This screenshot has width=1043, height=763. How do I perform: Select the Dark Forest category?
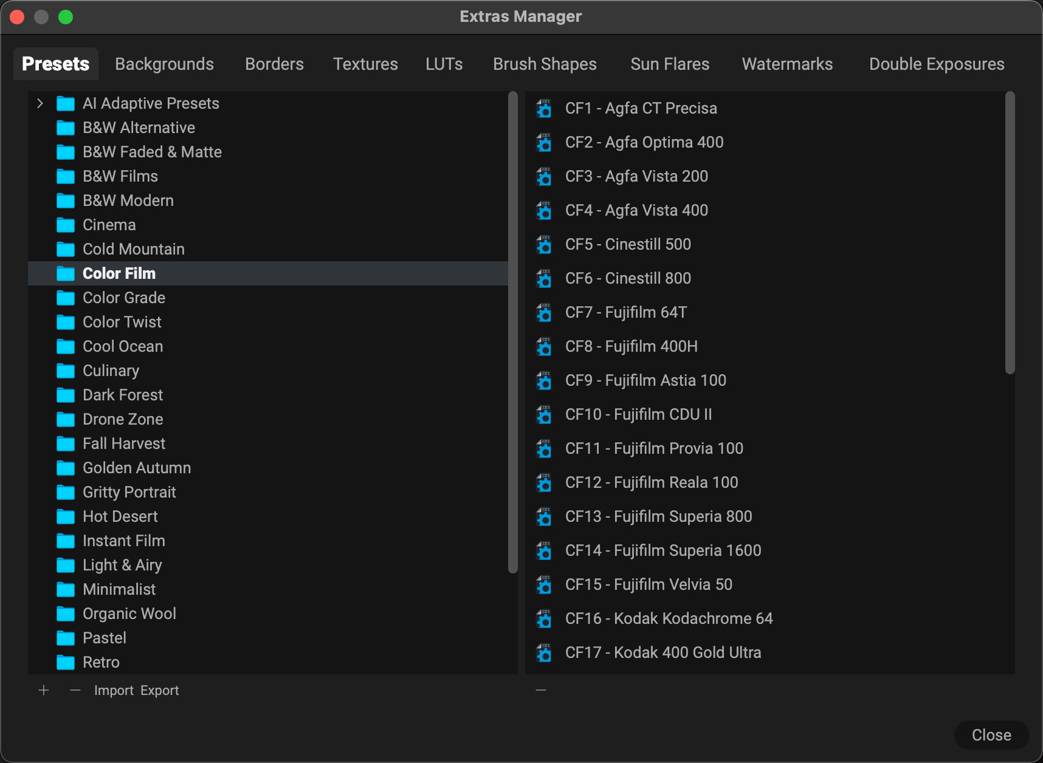pyautogui.click(x=268, y=395)
